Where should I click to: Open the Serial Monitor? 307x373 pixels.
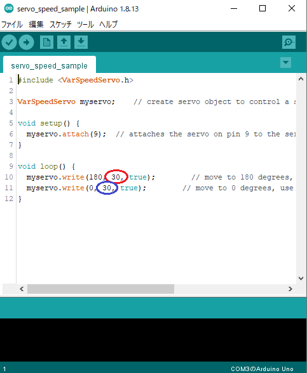(289, 43)
